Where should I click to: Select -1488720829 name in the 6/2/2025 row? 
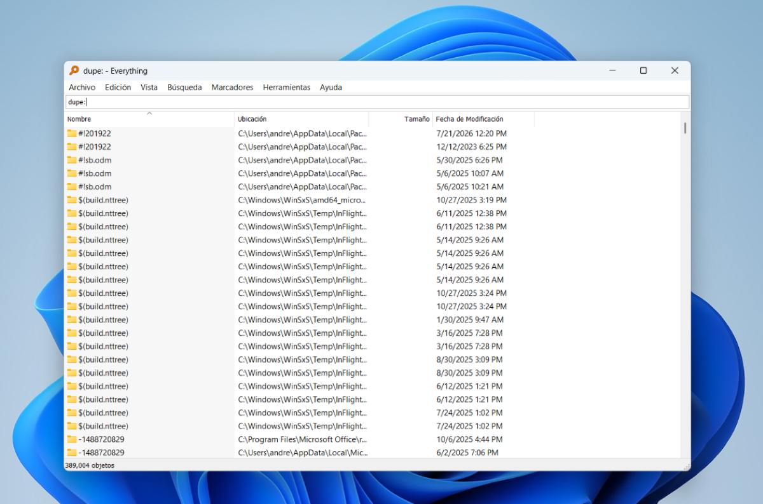coord(101,453)
